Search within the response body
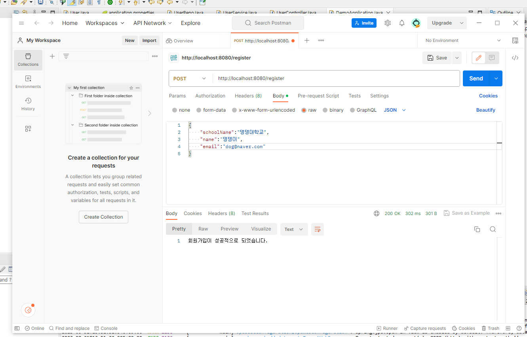Image resolution: width=527 pixels, height=337 pixels. click(493, 229)
